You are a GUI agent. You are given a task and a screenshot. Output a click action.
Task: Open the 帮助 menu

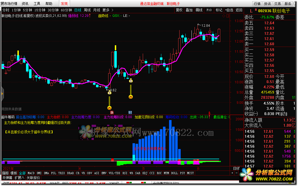49,4
